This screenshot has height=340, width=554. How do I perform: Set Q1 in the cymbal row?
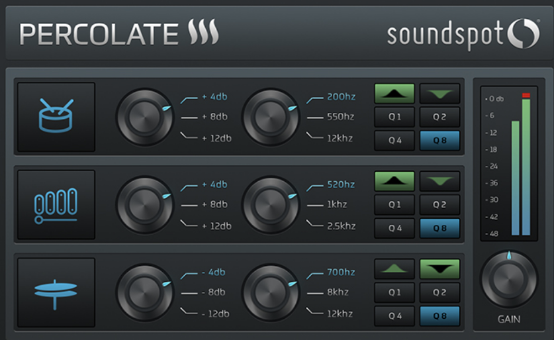pos(394,292)
